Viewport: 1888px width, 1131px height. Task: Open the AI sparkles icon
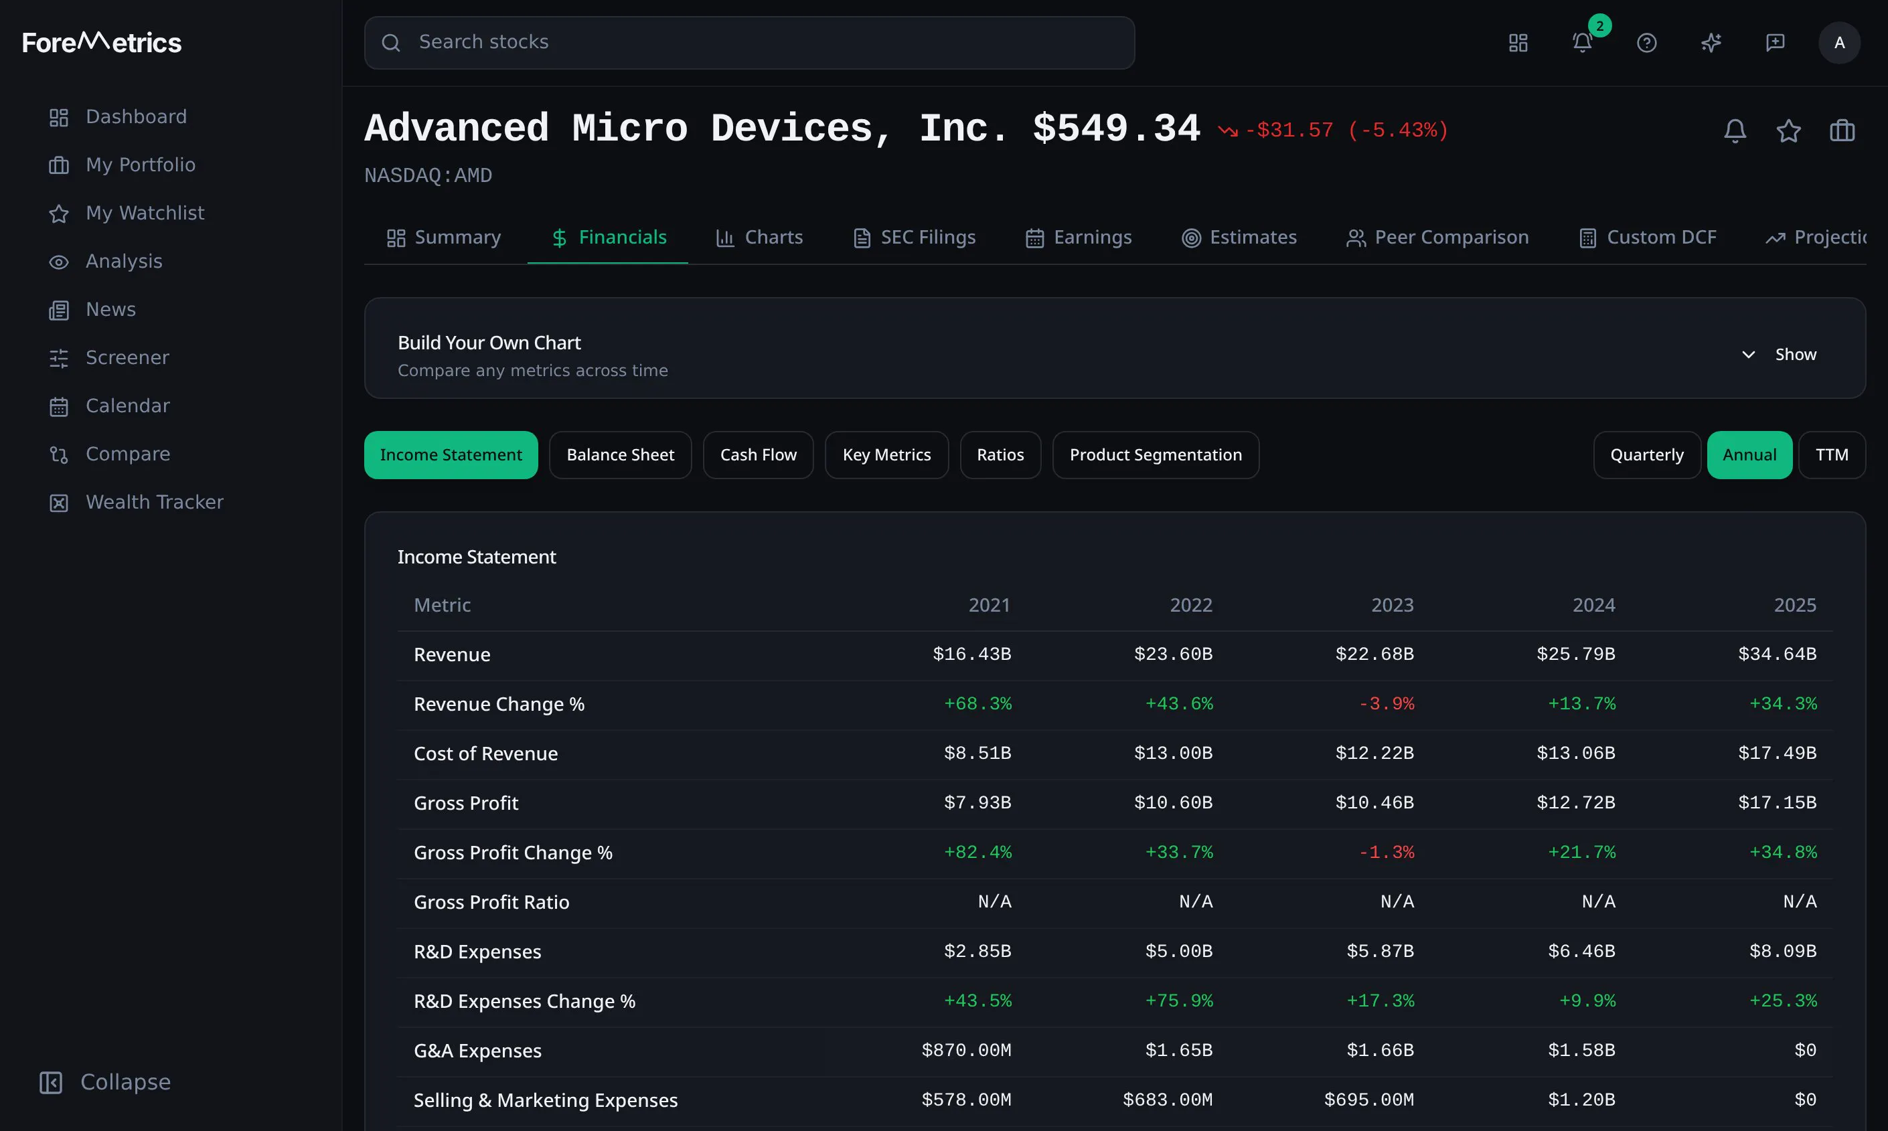coord(1711,43)
